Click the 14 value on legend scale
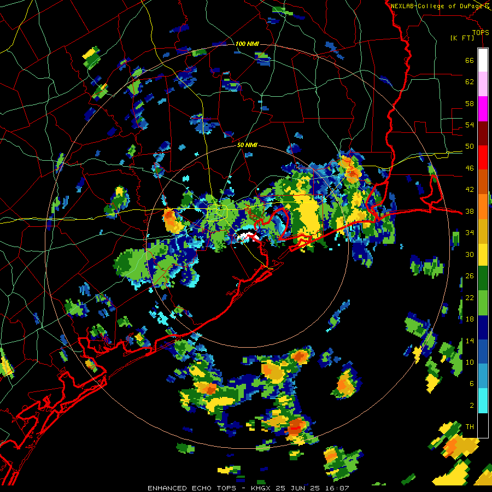This screenshot has height=492, width=492. 470,341
